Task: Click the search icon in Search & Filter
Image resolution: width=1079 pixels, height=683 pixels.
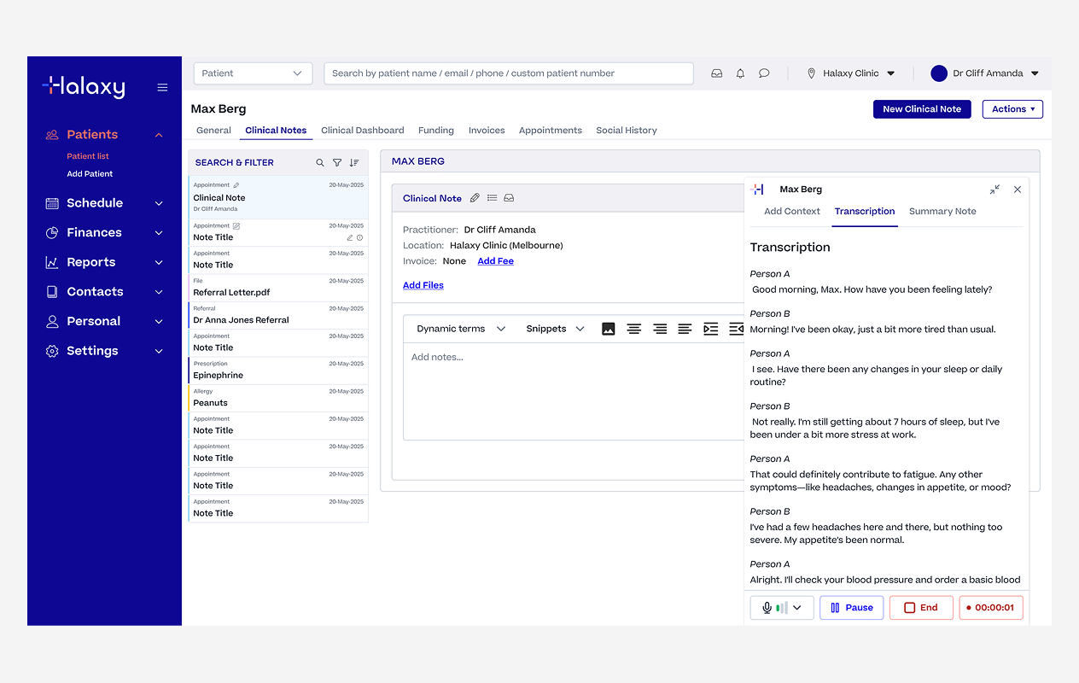Action: [320, 162]
